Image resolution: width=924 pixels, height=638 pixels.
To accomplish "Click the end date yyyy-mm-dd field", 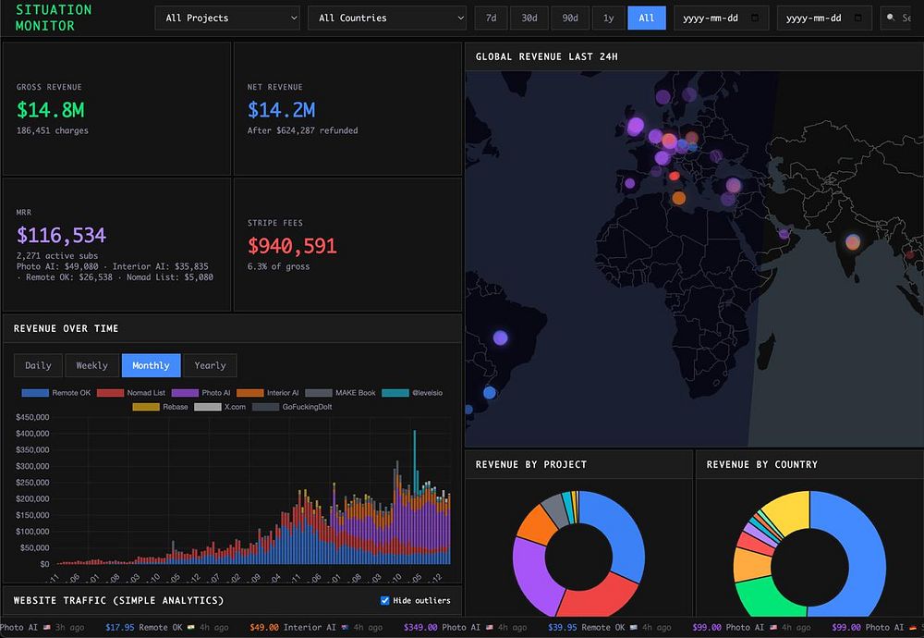I will 824,18.
